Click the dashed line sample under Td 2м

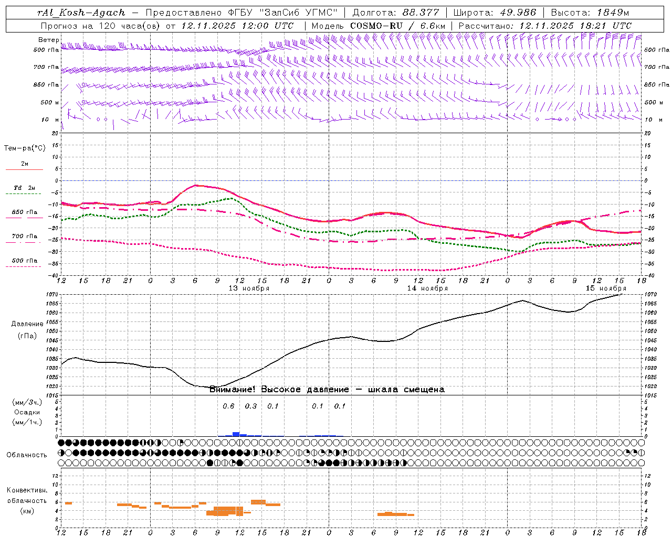[23, 194]
